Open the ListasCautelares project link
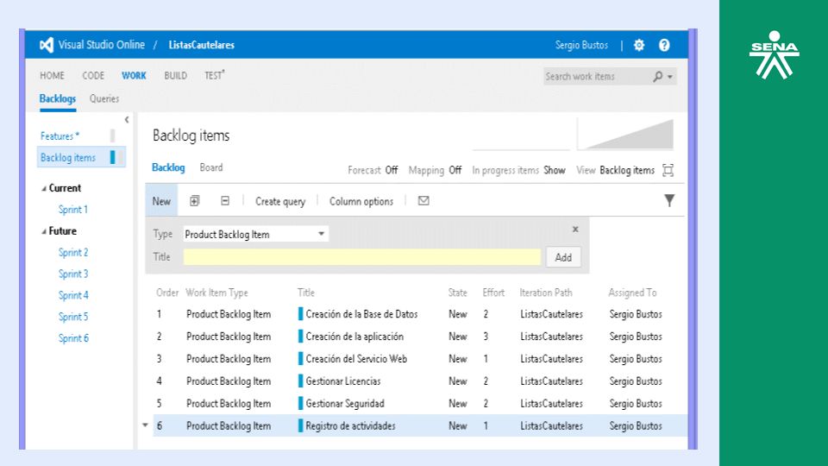The width and height of the screenshot is (828, 466). 201,45
